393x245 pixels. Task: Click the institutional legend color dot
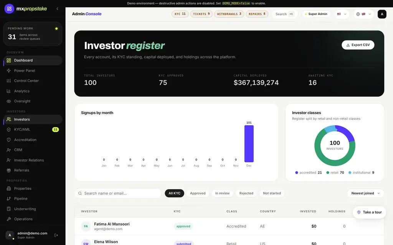tap(350, 173)
